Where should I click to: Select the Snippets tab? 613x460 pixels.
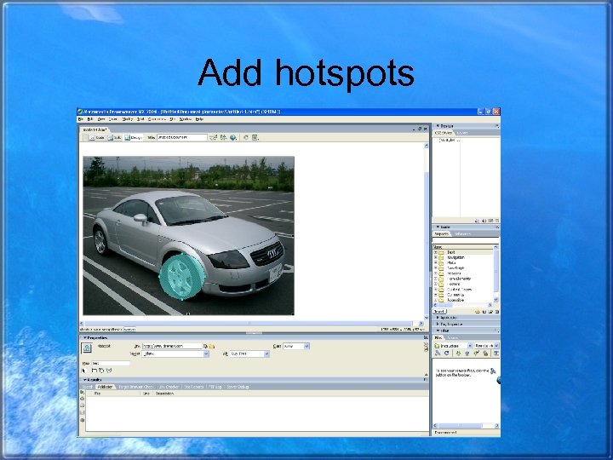point(442,233)
